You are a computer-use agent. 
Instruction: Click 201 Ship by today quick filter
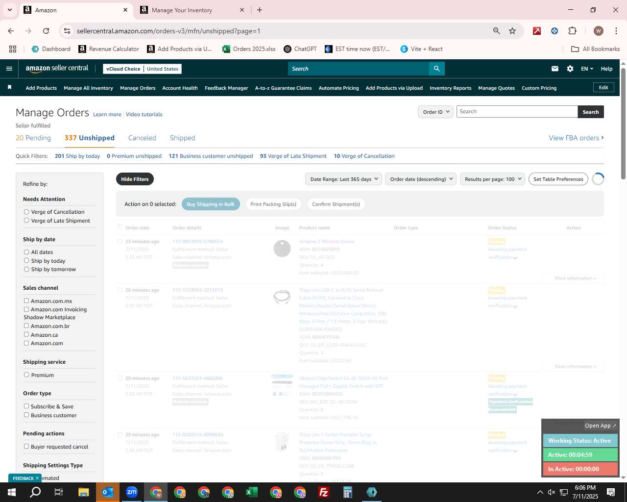click(x=77, y=156)
